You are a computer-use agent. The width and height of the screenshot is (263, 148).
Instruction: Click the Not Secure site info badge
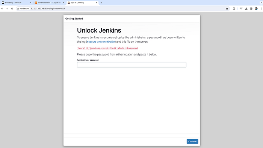coord(23,9)
